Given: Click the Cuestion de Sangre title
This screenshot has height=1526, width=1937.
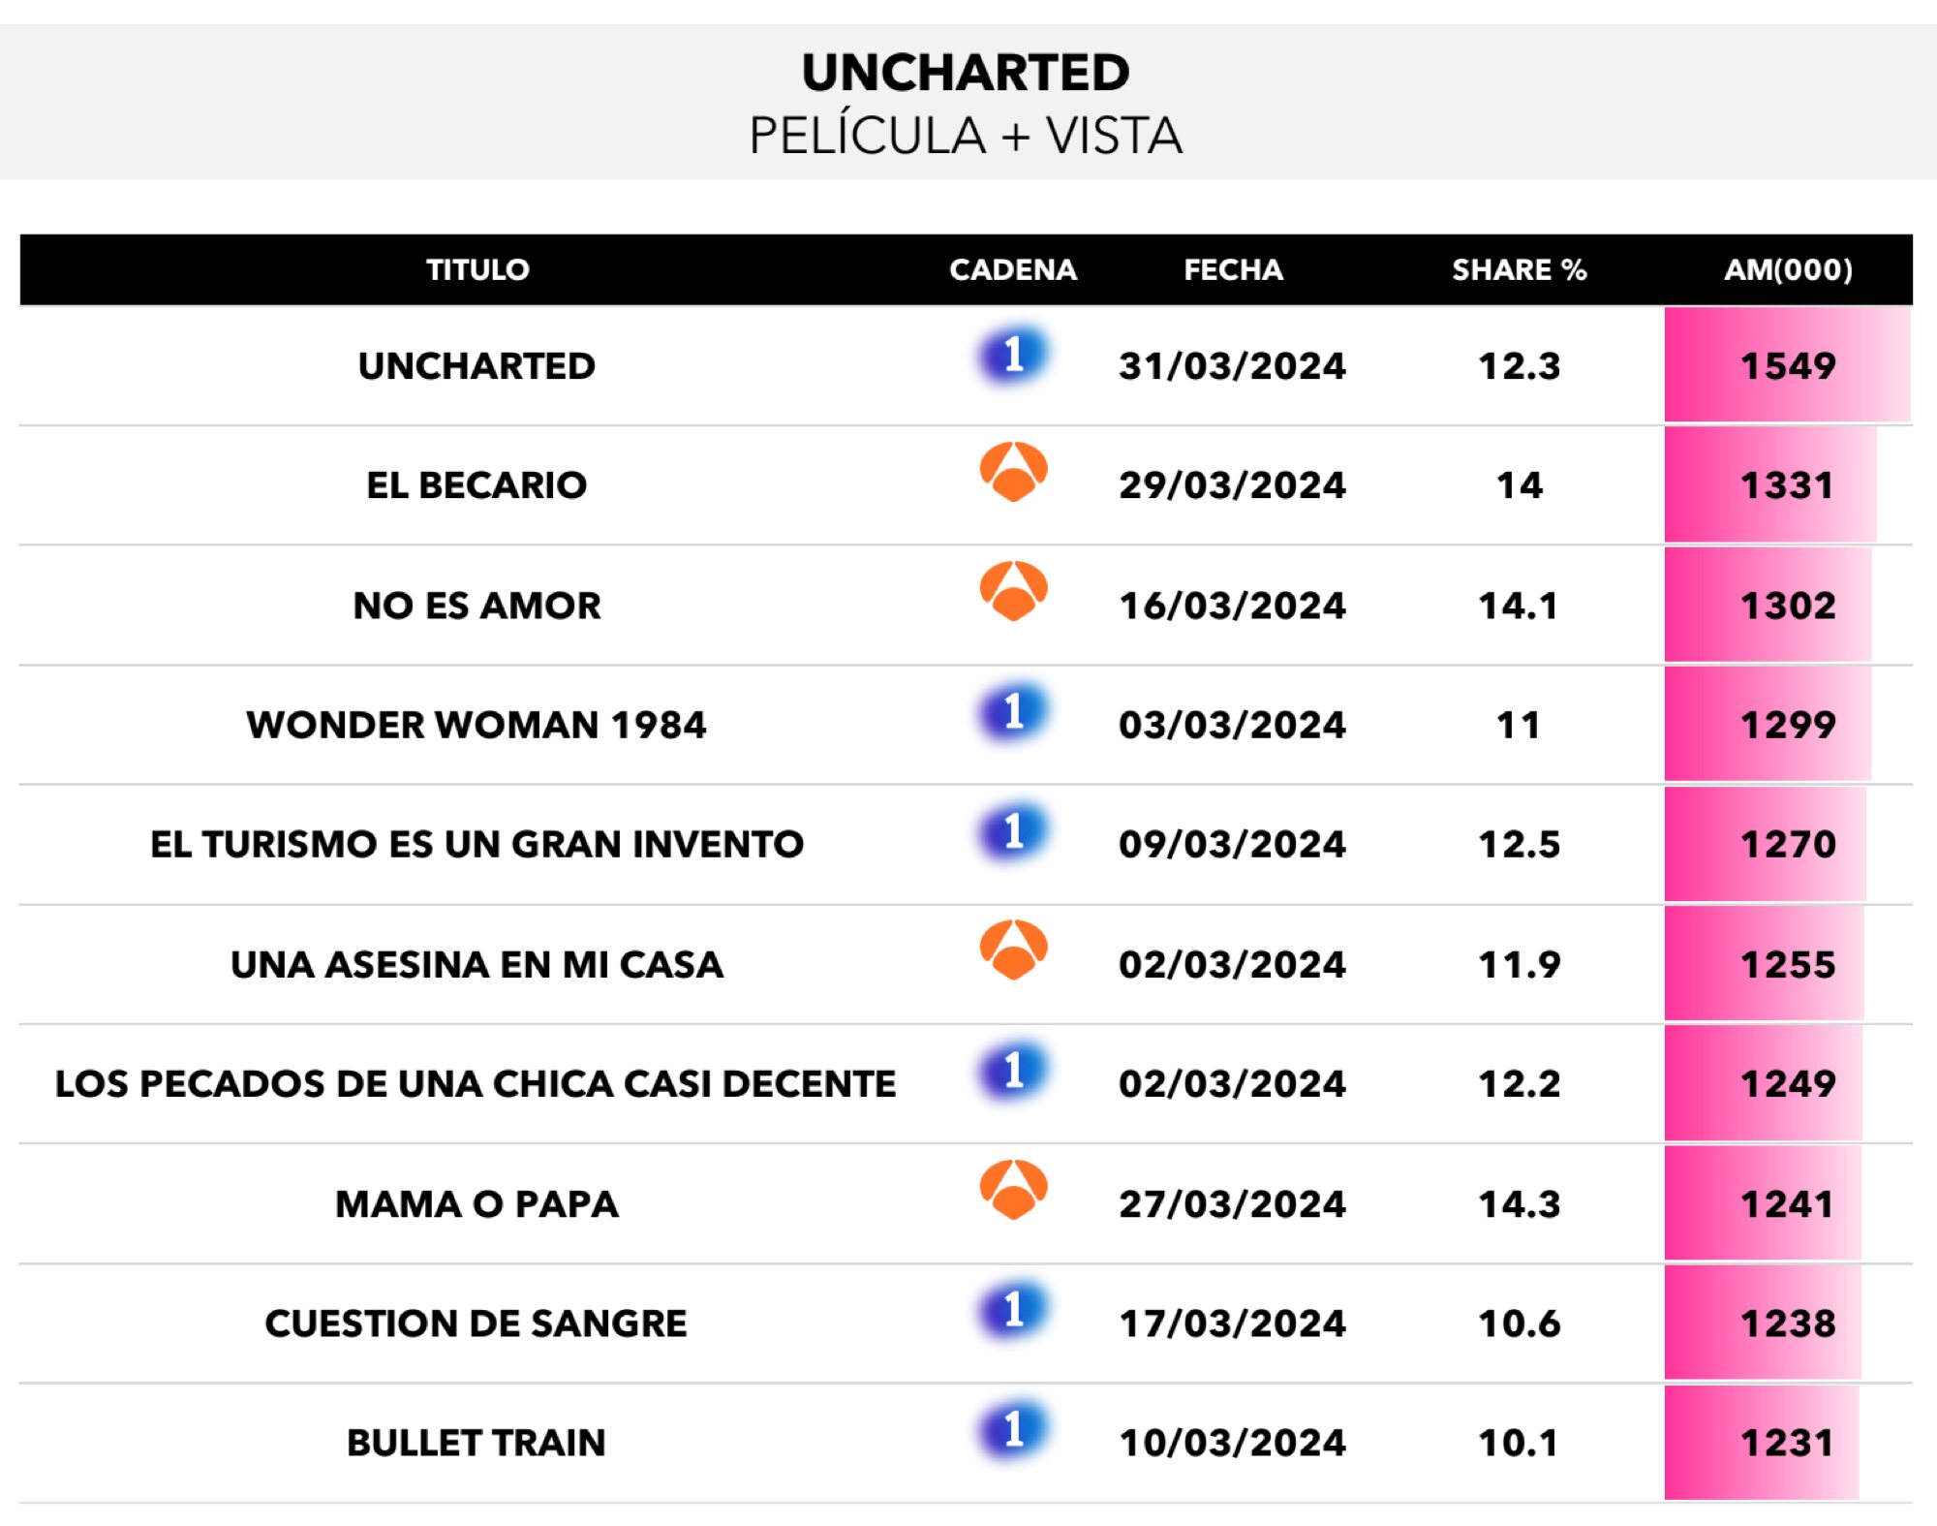Looking at the screenshot, I should tap(477, 1324).
